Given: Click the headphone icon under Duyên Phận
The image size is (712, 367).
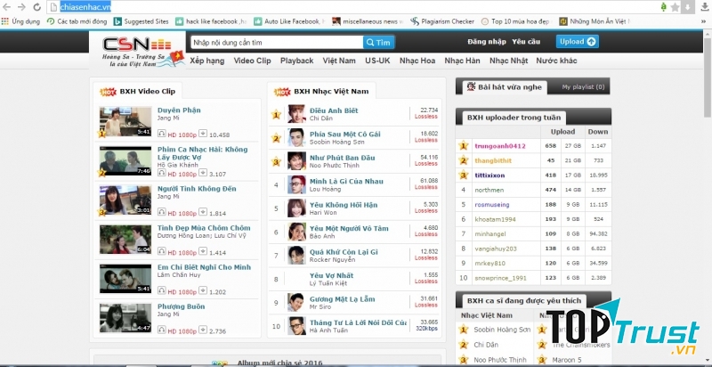Looking at the screenshot, I should (x=160, y=135).
